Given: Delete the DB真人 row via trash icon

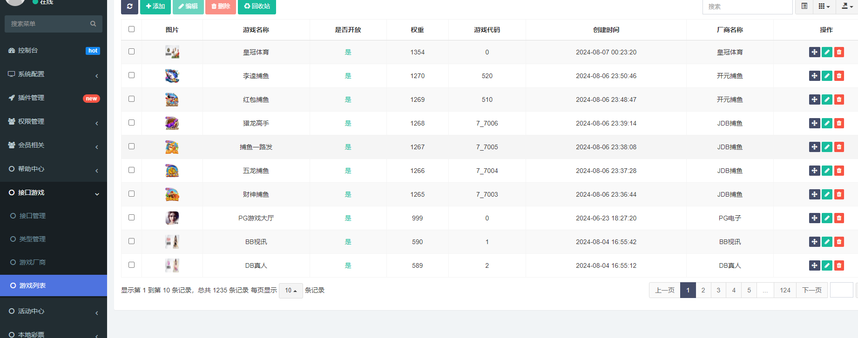Looking at the screenshot, I should coord(839,265).
